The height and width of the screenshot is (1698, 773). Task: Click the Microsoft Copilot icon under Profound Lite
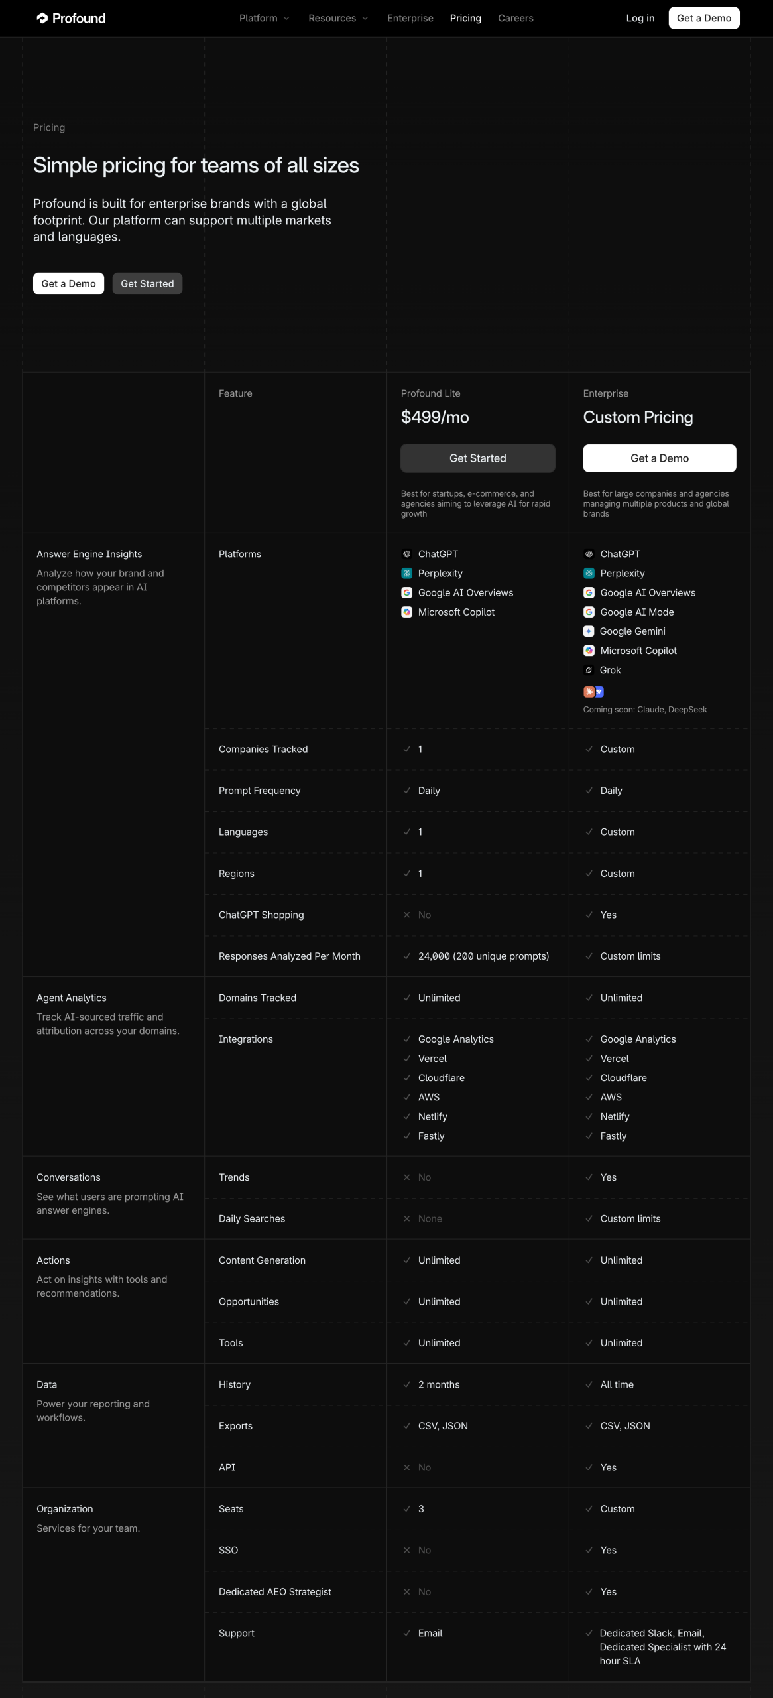[x=407, y=612]
